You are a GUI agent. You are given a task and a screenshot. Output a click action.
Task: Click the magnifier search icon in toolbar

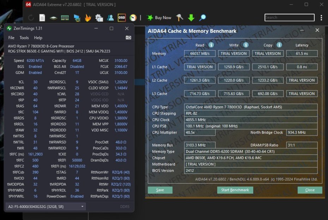coord(202,18)
